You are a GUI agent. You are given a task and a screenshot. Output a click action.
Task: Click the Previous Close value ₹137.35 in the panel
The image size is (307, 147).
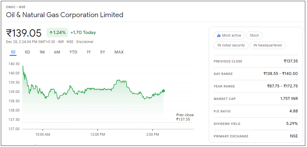coord(291,61)
